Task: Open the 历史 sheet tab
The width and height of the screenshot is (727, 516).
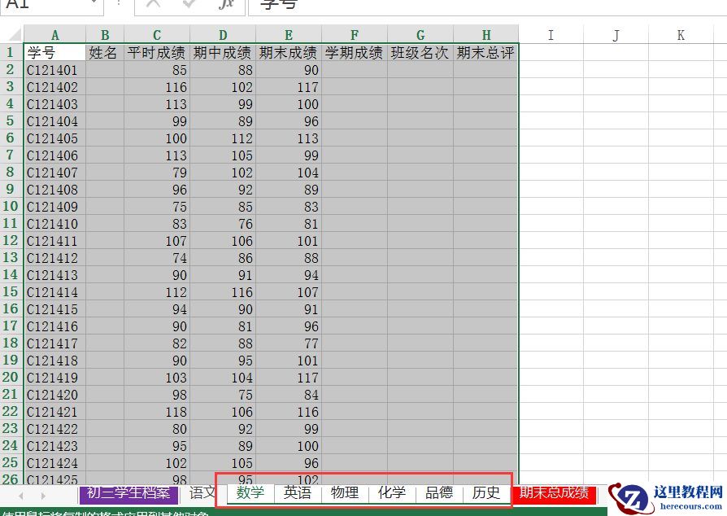Action: pyautogui.click(x=486, y=492)
